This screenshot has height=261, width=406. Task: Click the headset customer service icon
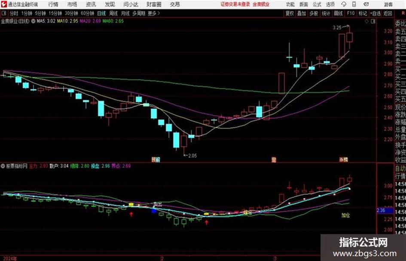coord(344,4)
